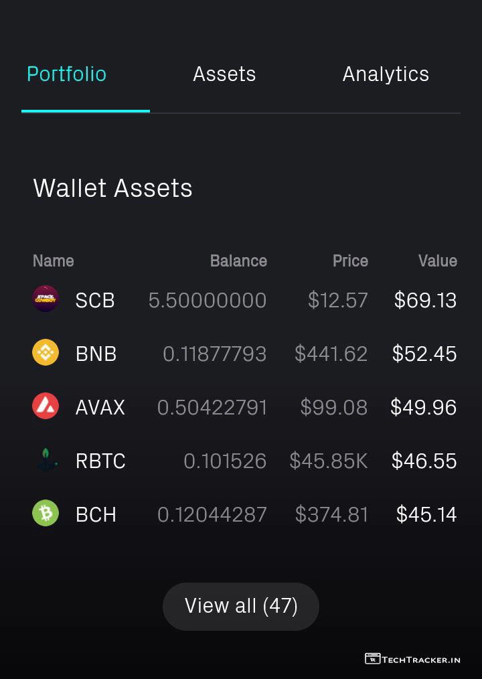Select the SCB asset name
Screen dimensions: 482x679
(x=95, y=301)
